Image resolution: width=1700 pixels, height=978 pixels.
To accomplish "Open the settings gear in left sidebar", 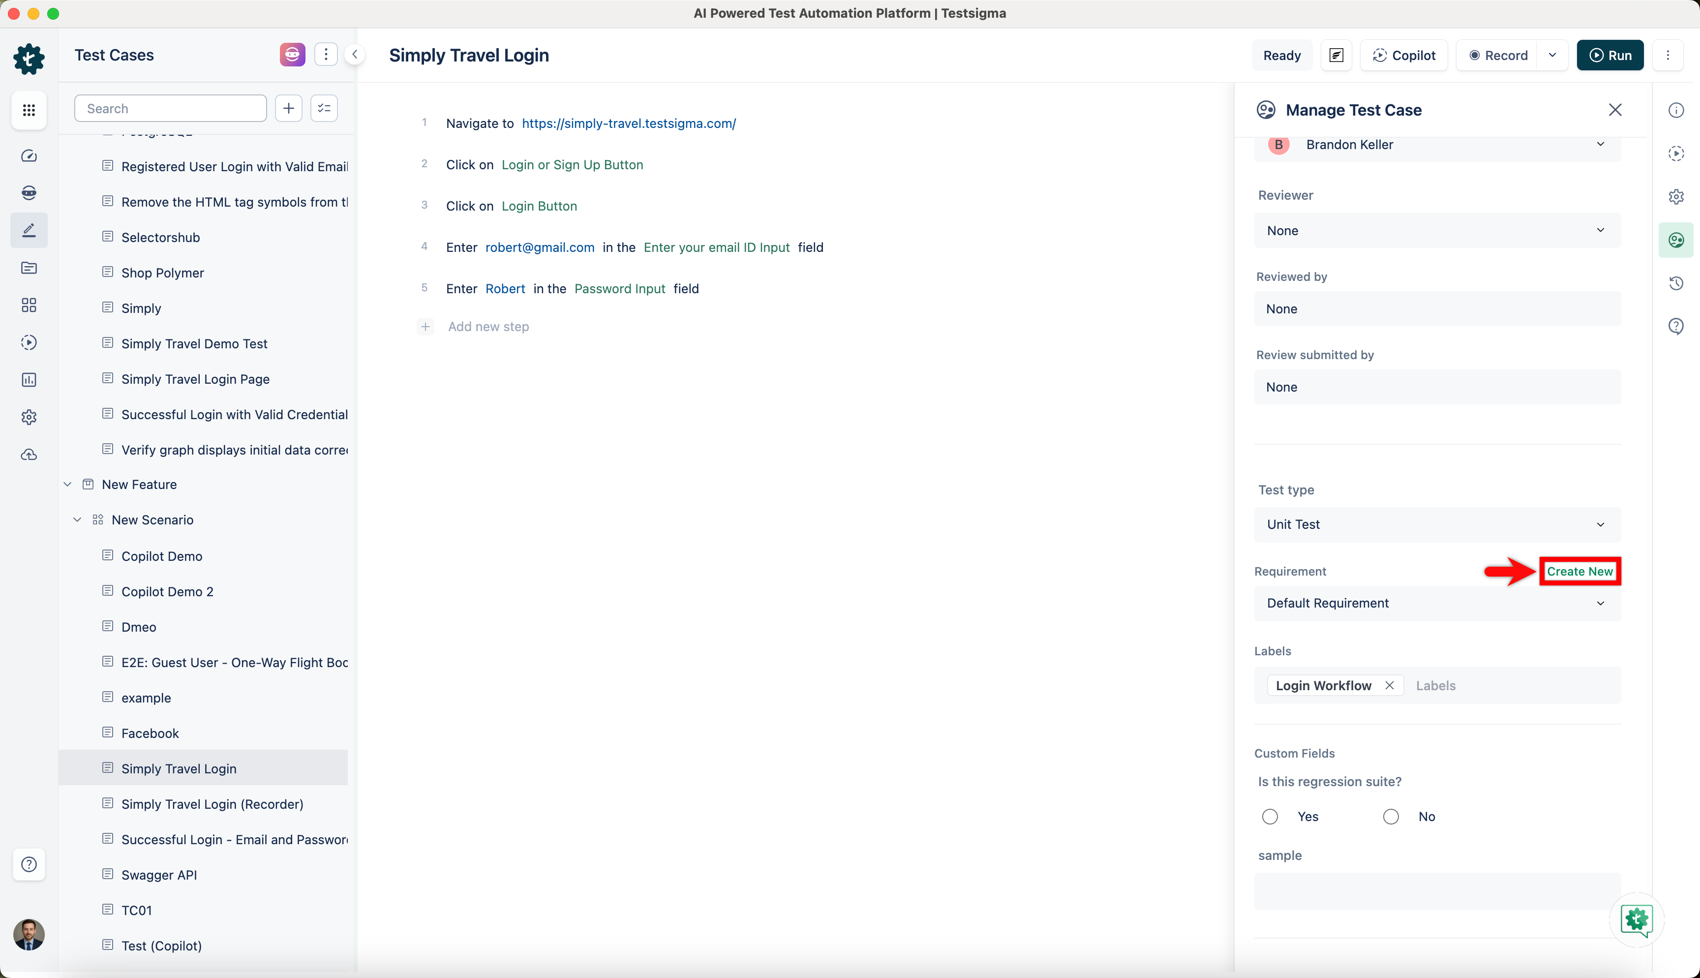I will tap(29, 417).
